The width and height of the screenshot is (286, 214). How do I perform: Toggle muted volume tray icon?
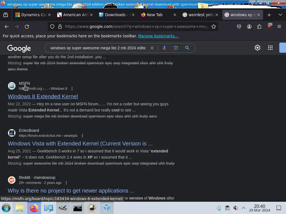pyautogui.click(x=236, y=208)
